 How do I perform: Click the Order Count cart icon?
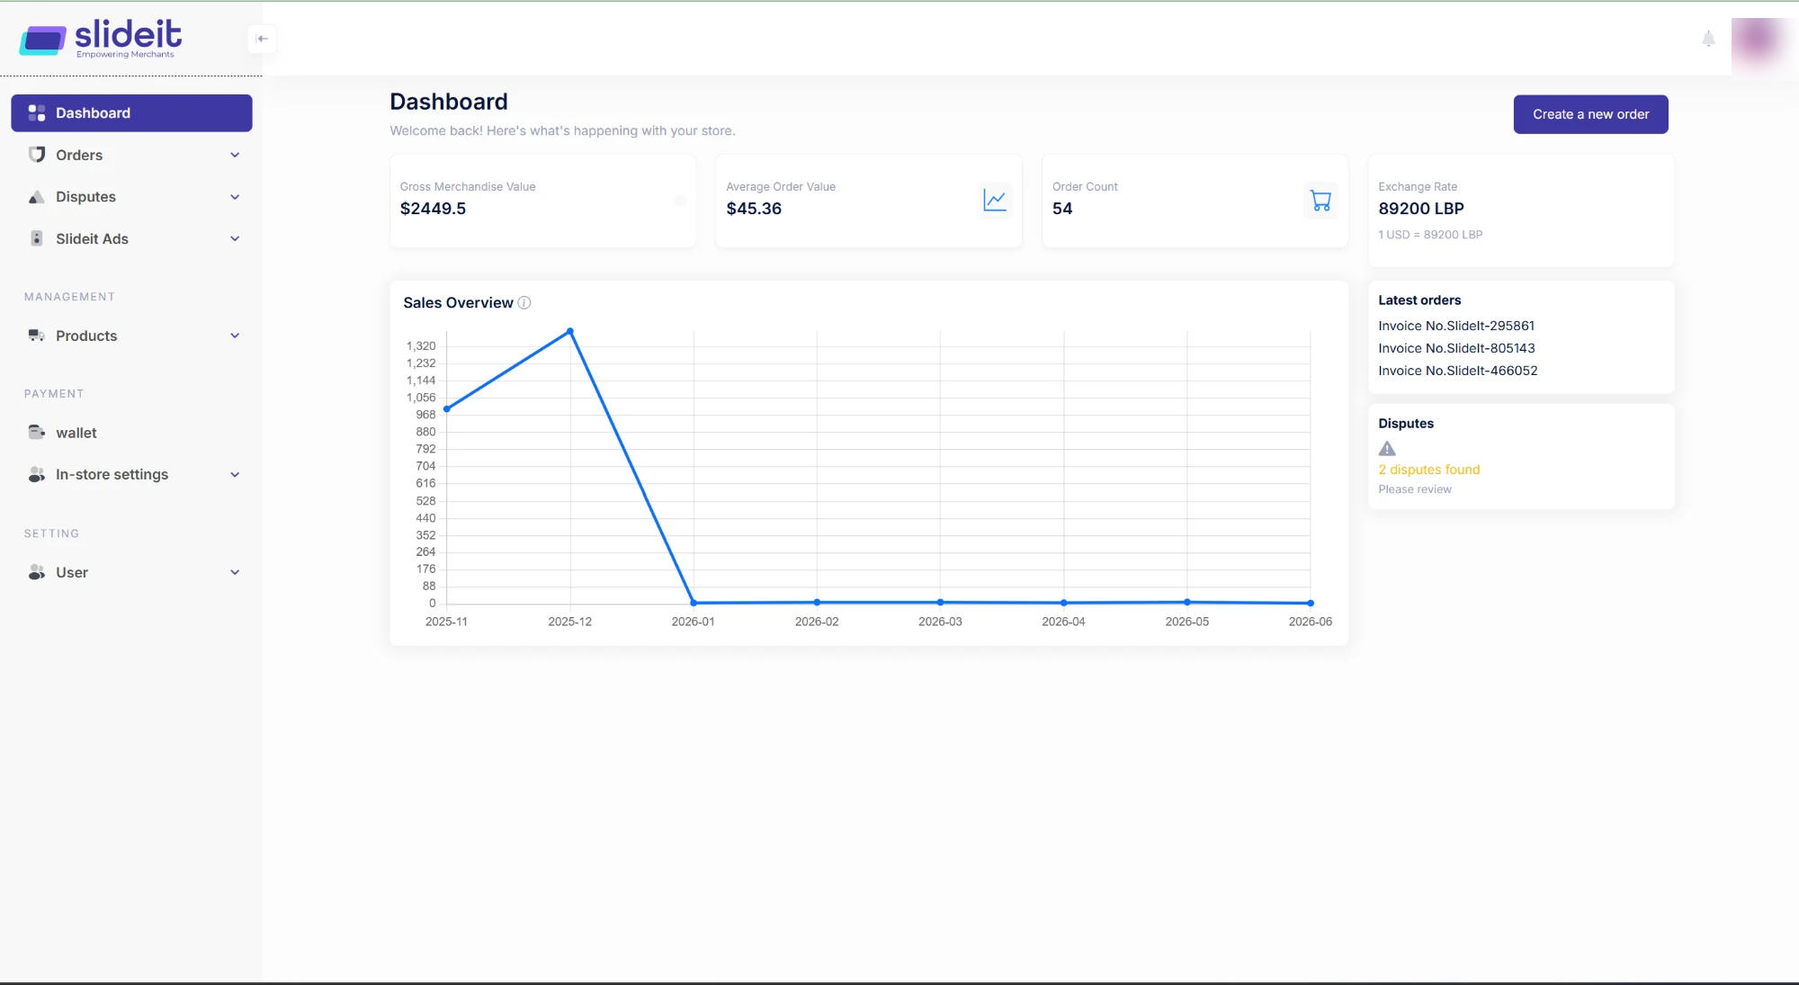(x=1320, y=201)
